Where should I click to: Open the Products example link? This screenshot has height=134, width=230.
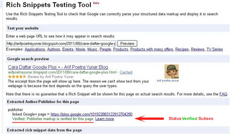pyautogui.click(x=121, y=49)
